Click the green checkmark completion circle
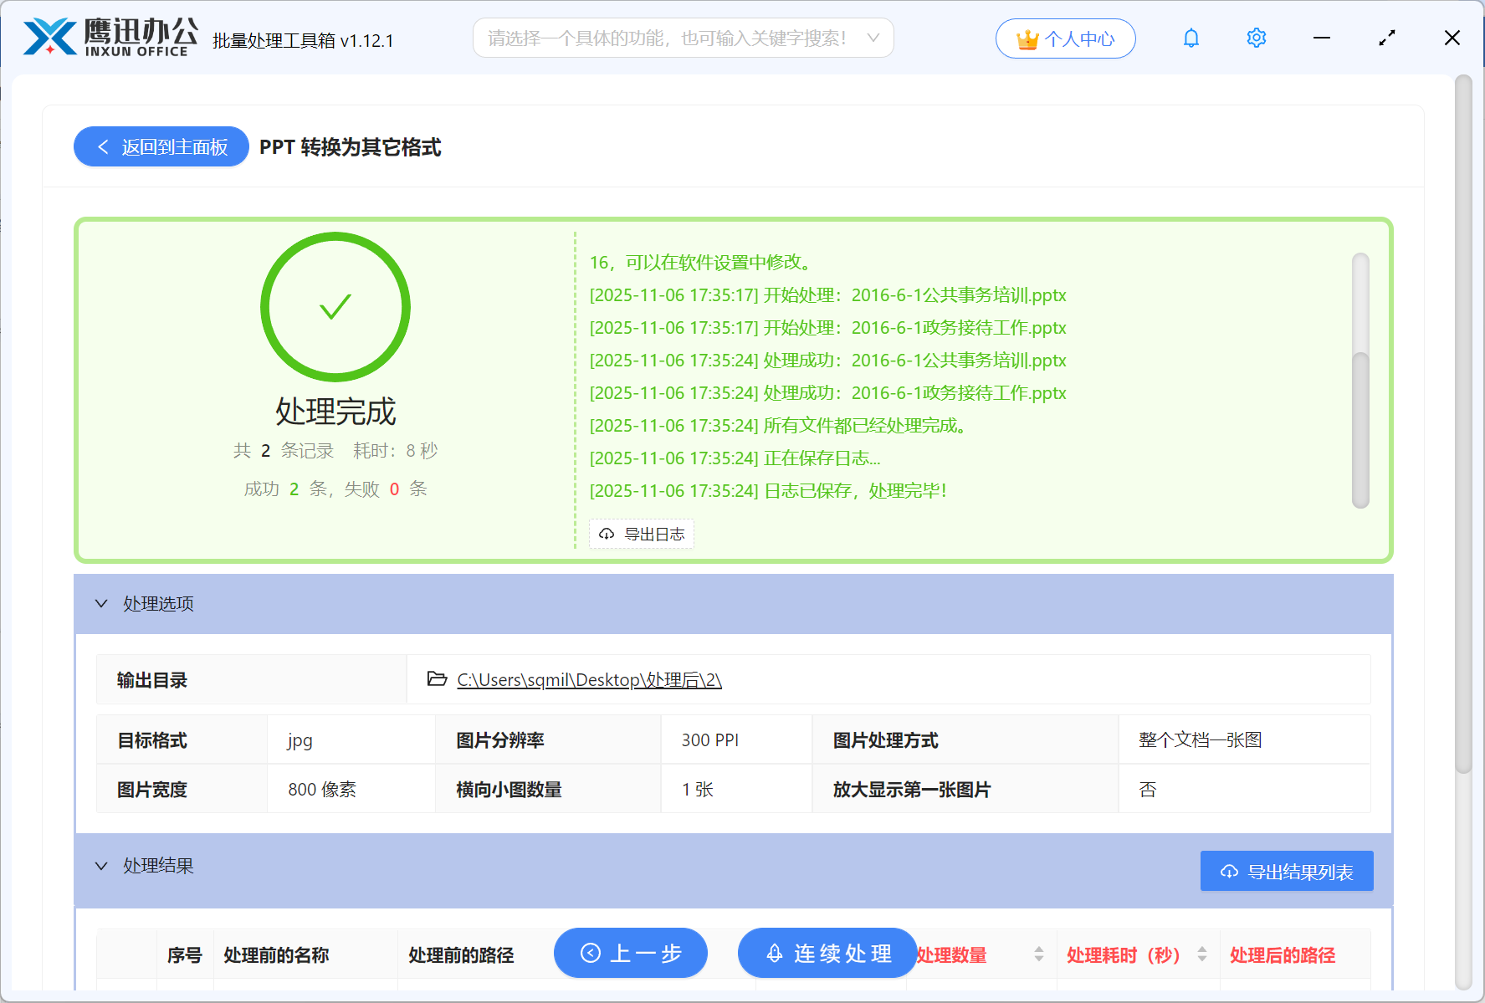Viewport: 1485px width, 1003px height. click(x=335, y=307)
